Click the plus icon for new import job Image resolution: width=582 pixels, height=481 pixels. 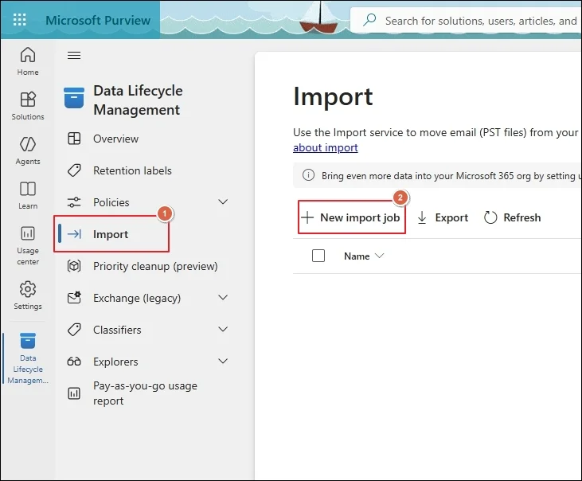tap(307, 217)
